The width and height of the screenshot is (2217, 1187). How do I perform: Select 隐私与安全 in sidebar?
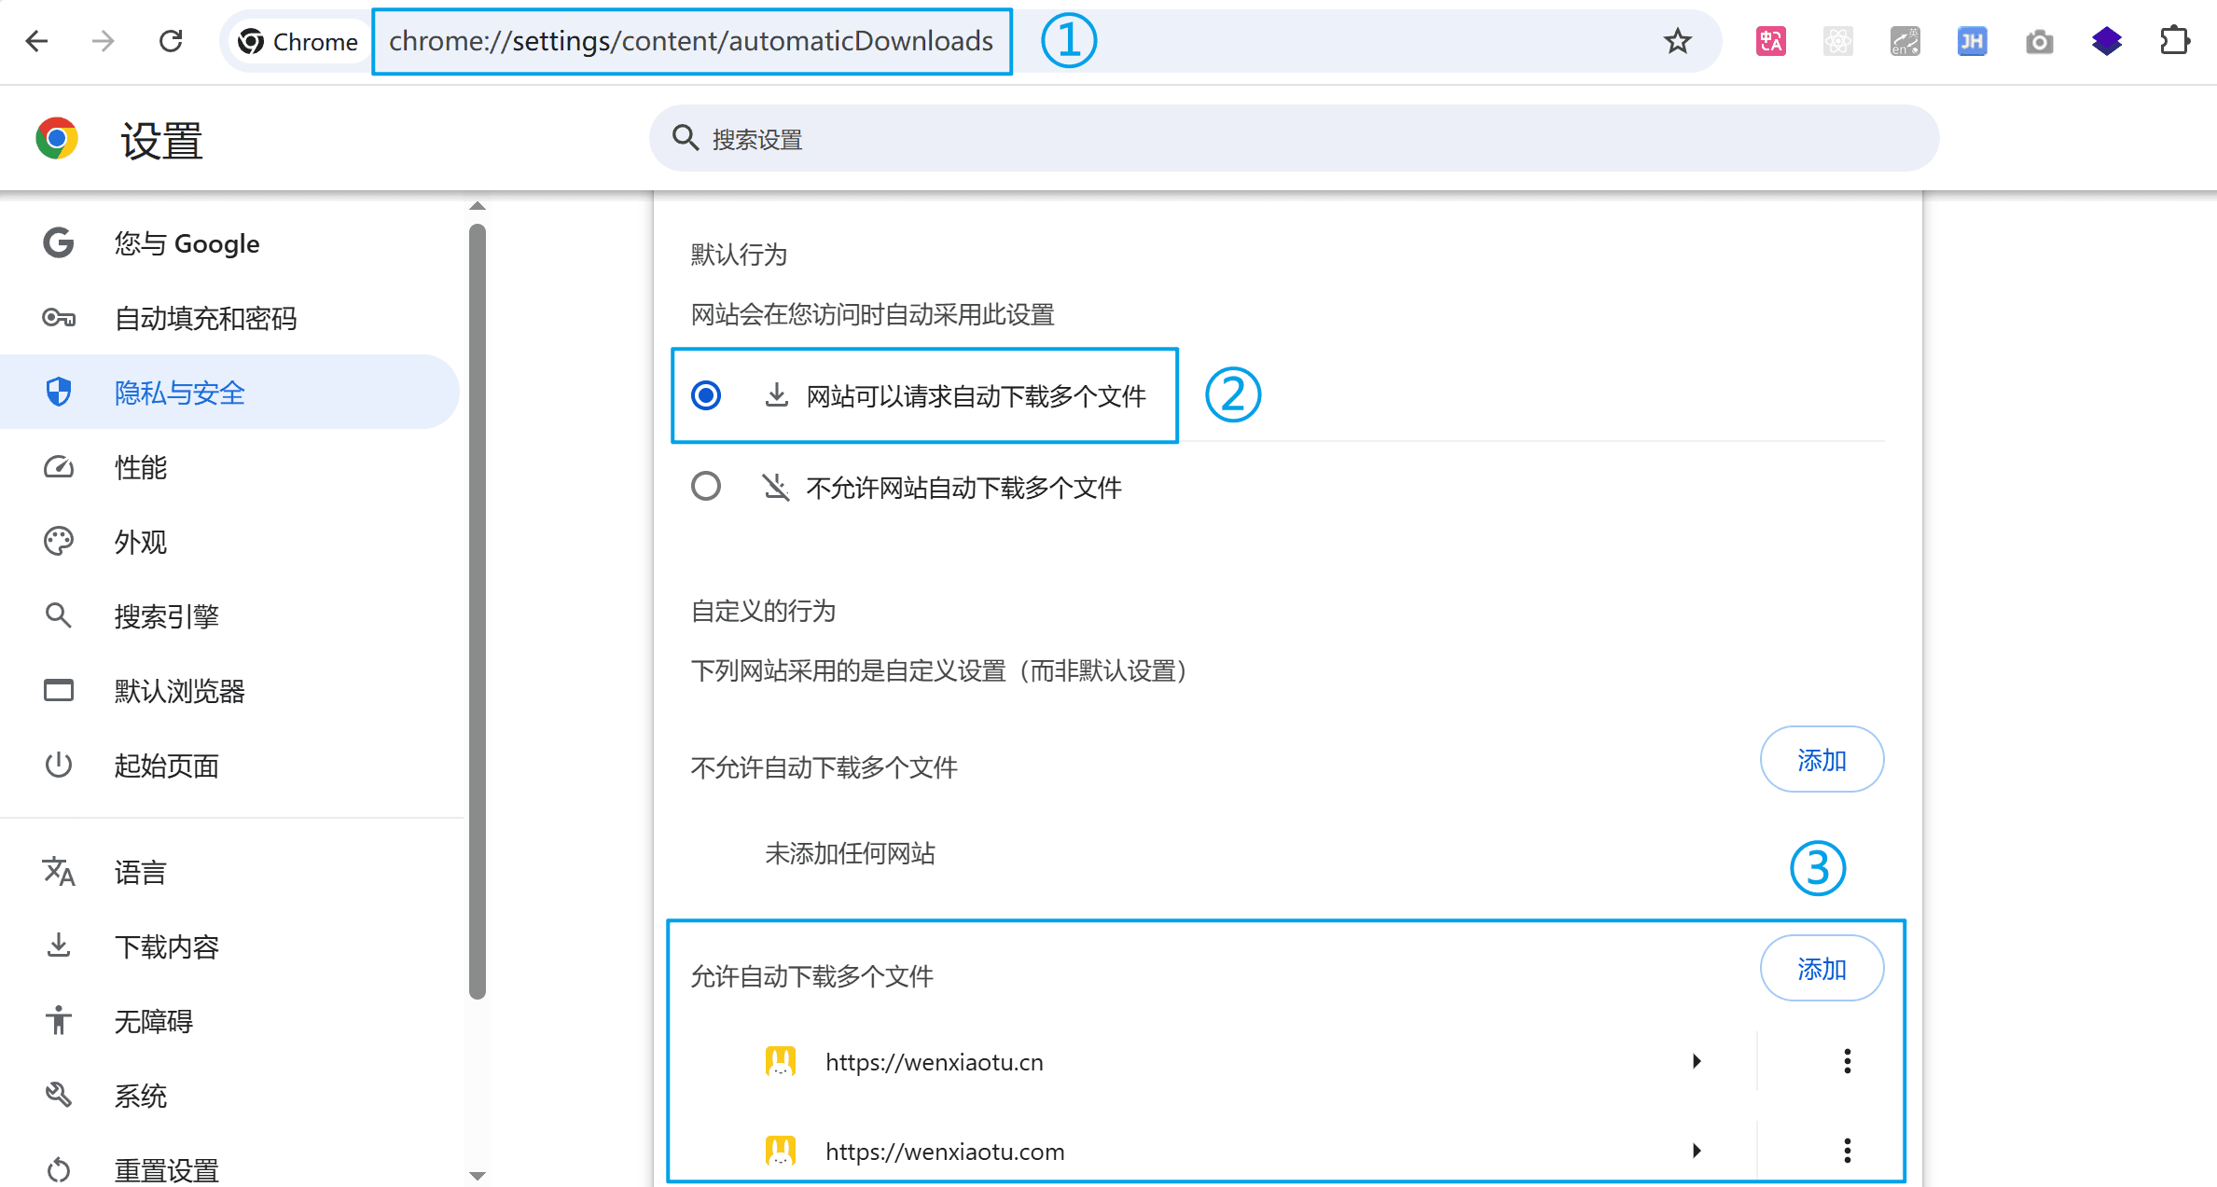(x=178, y=393)
